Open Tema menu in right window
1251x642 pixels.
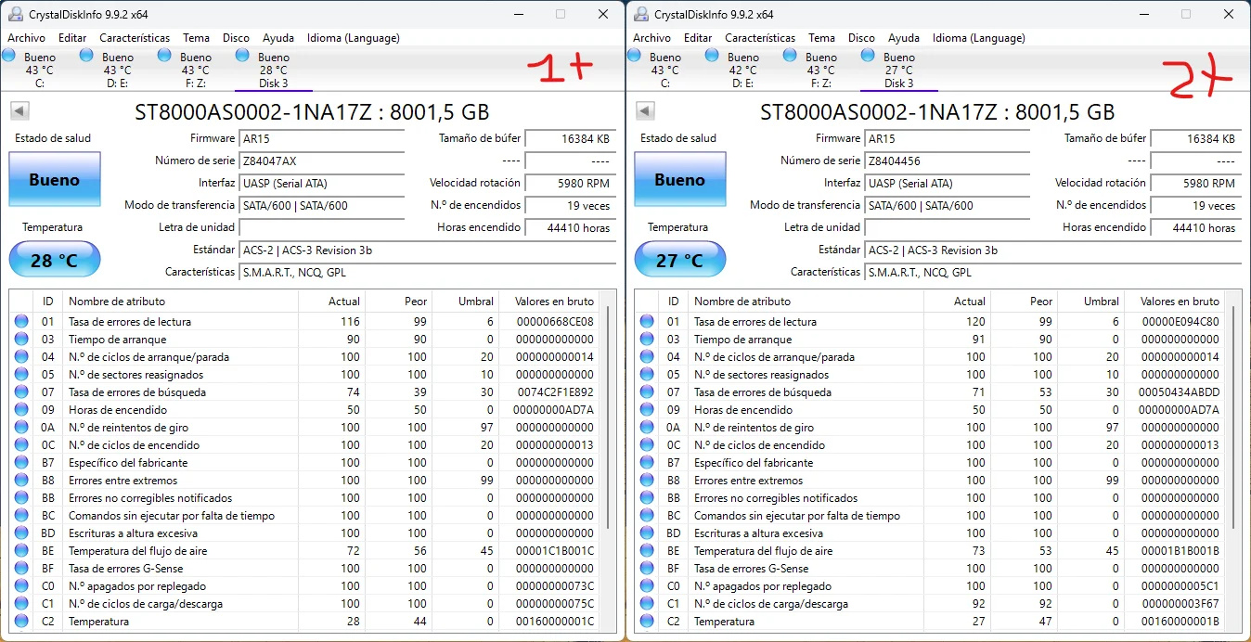point(821,38)
